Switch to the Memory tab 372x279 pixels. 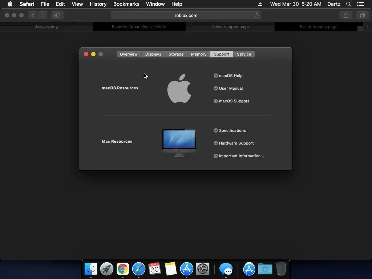[x=199, y=54]
